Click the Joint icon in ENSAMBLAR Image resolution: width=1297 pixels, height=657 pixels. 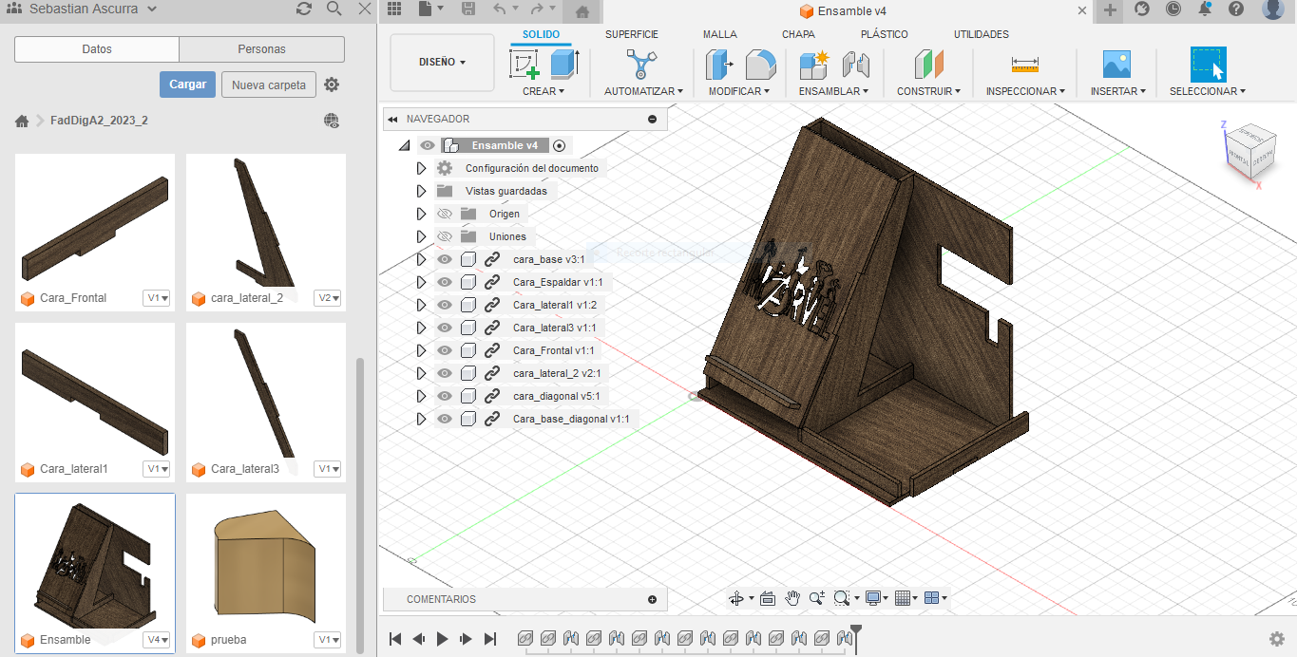[856, 65]
